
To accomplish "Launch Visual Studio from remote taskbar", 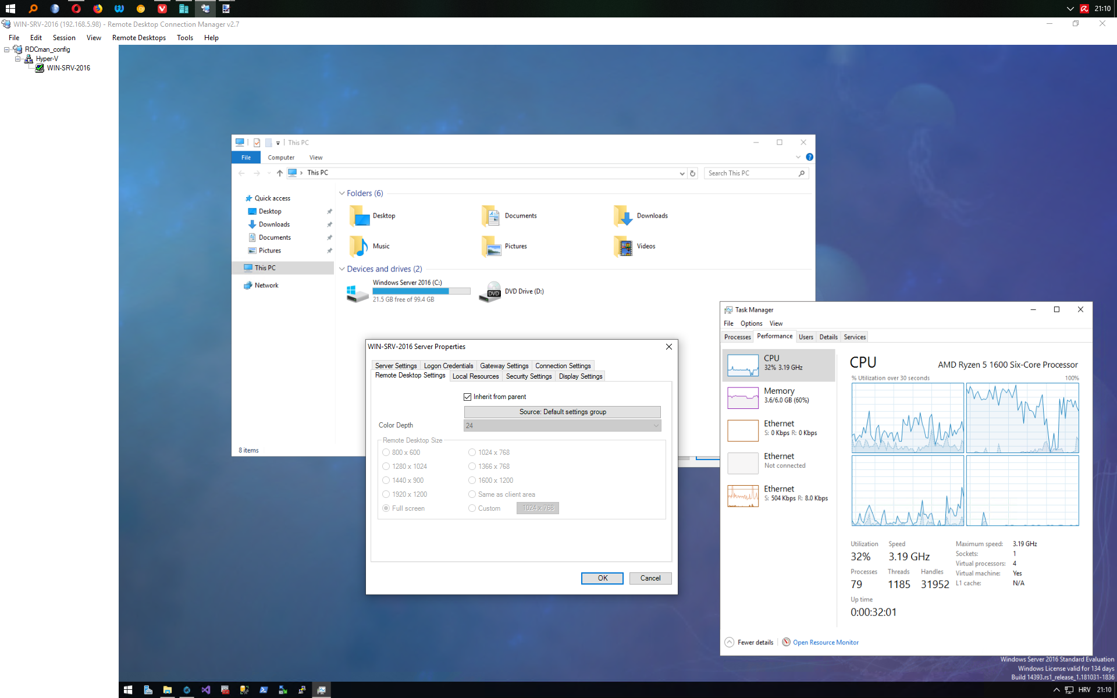I will 206,690.
